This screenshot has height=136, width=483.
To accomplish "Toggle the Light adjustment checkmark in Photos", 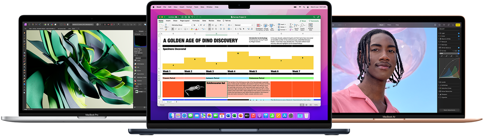I will pyautogui.click(x=459, y=33).
